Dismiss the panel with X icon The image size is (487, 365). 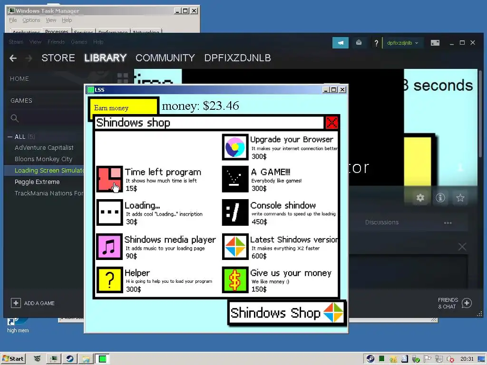(x=462, y=247)
